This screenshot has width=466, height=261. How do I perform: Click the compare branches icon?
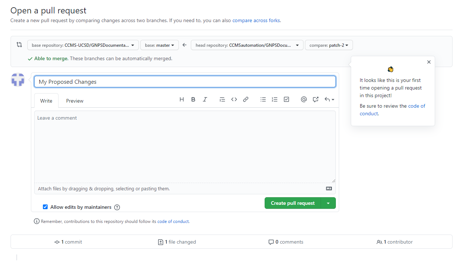pos(19,45)
